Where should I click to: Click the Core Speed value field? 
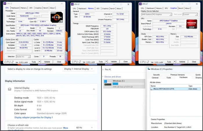tap(23, 42)
